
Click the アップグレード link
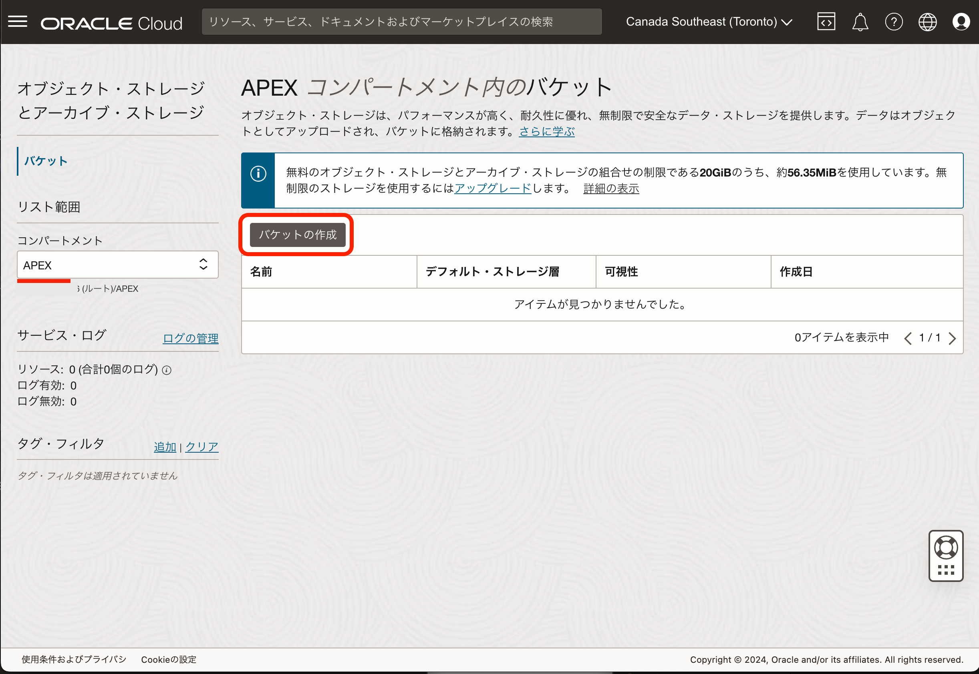tap(493, 189)
